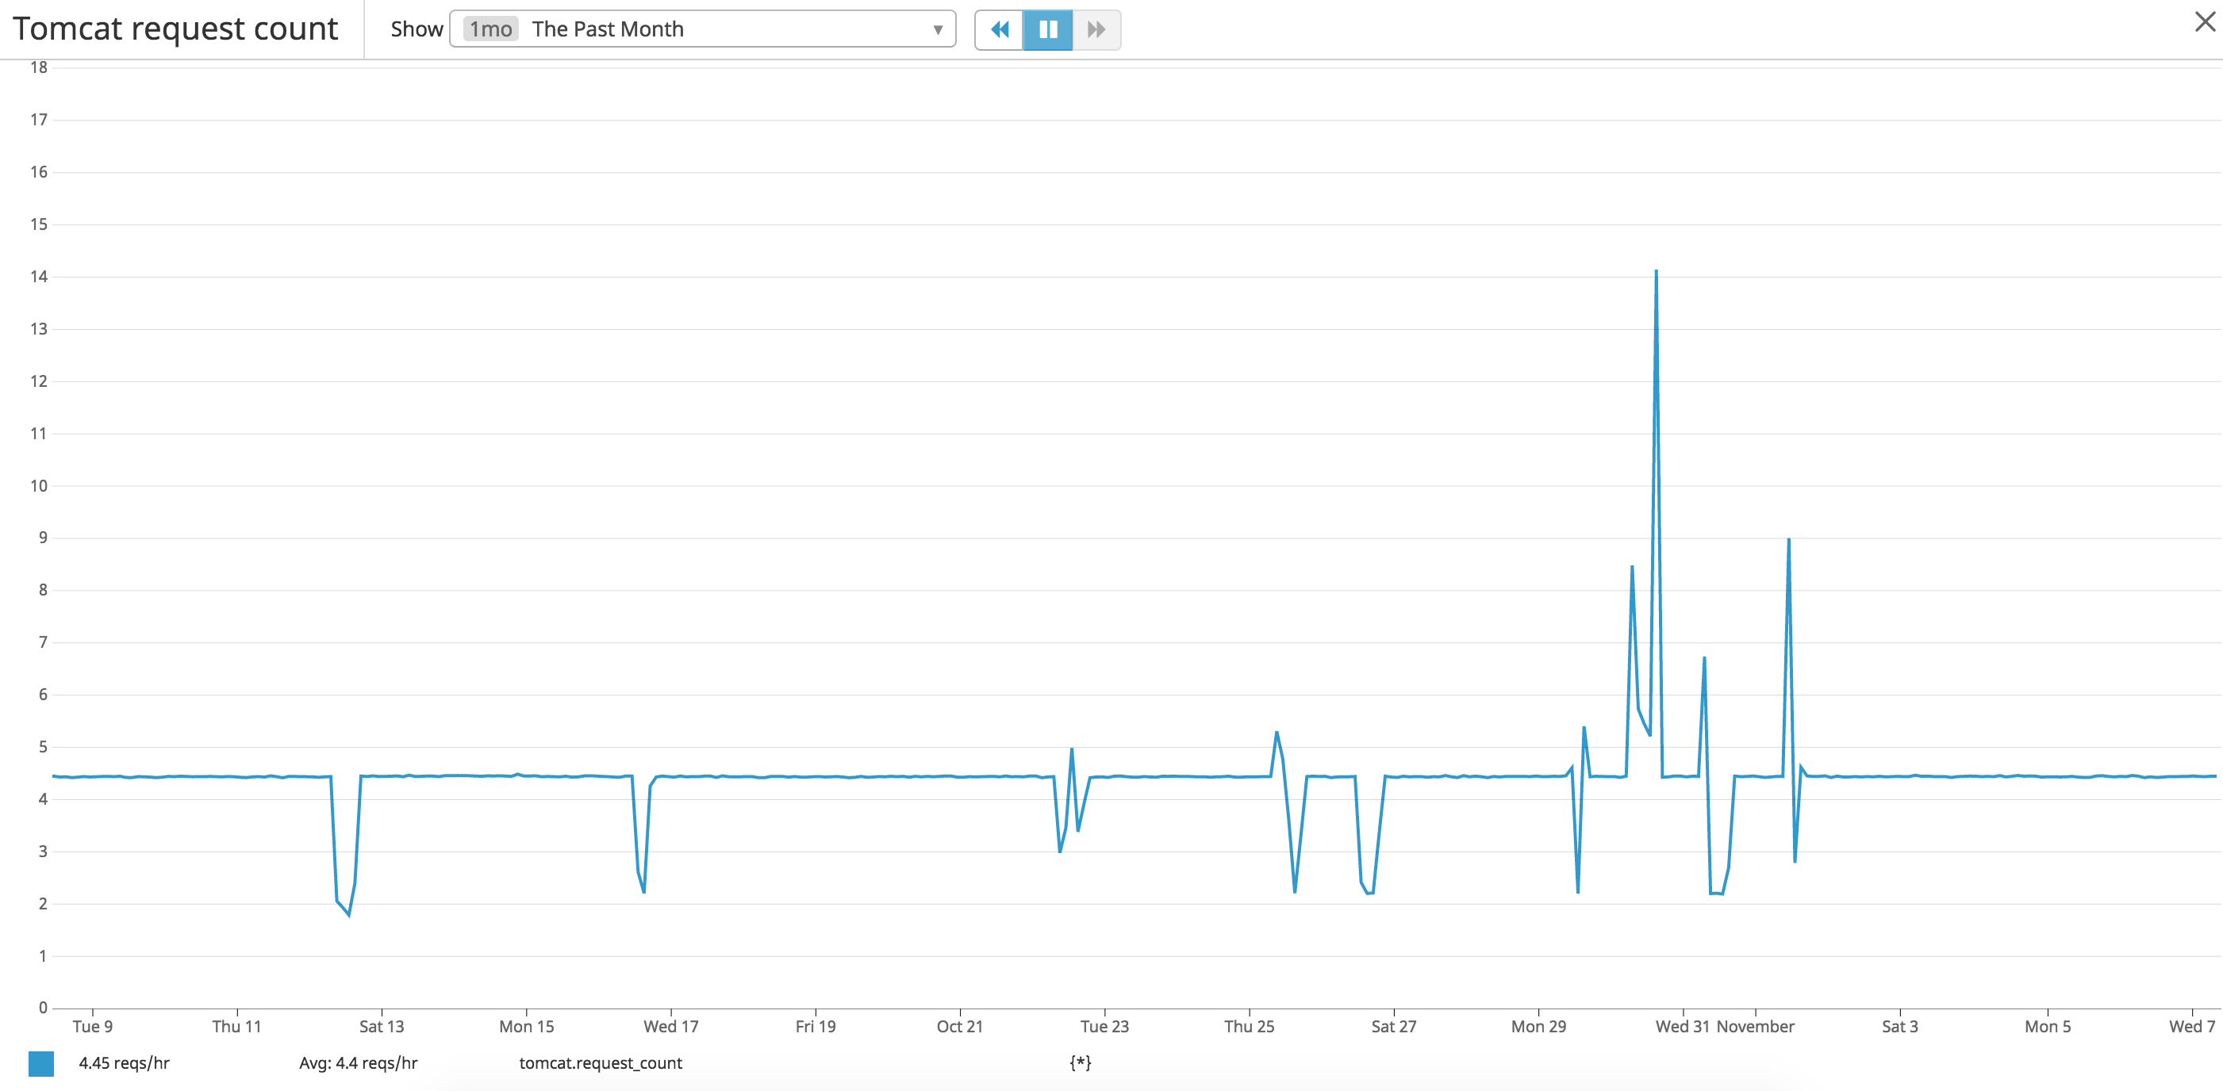Screen dimensions: 2223x1091
Task: Click the 'Tomcat request count' title
Action: pyautogui.click(x=176, y=29)
